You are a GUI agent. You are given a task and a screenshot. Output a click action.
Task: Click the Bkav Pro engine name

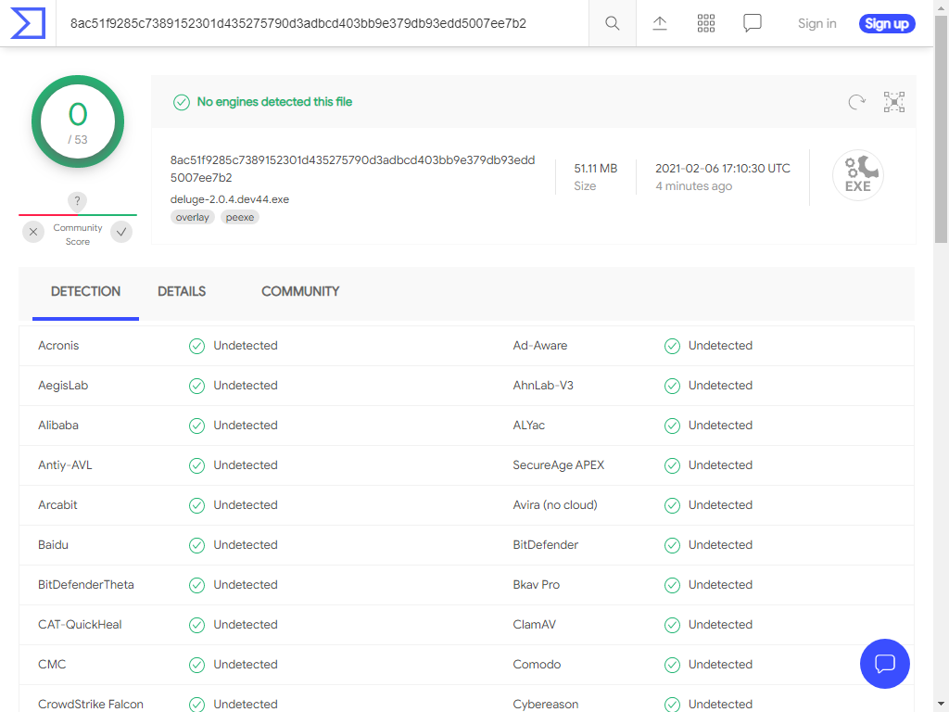click(x=536, y=585)
